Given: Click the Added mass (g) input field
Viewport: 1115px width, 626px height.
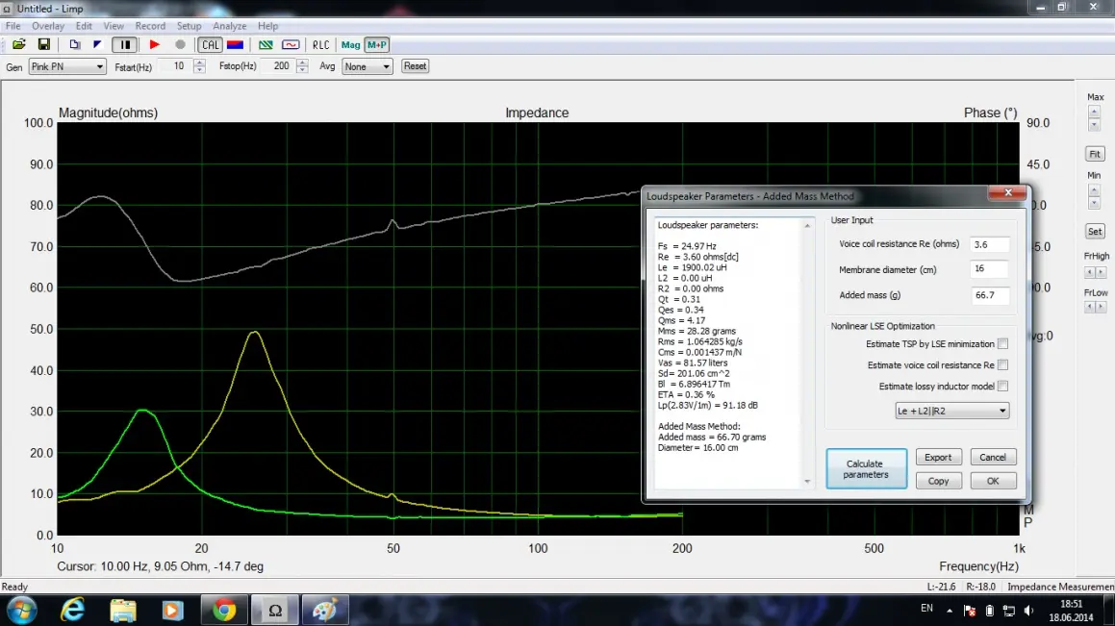Looking at the screenshot, I should [x=989, y=295].
